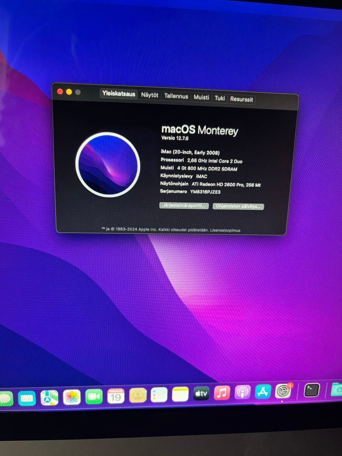Switch to the Resurssit tab
342x456 pixels.
coord(242,99)
